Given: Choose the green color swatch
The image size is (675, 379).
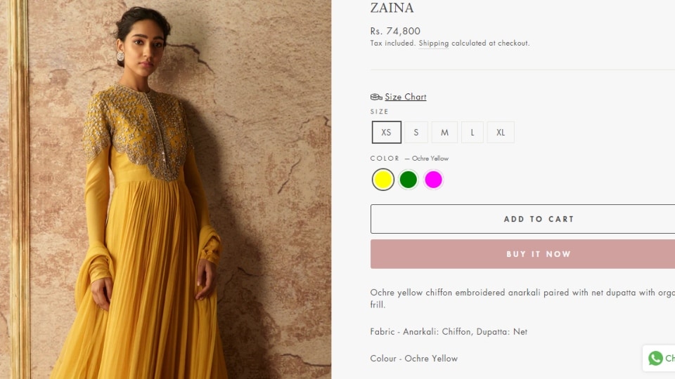Looking at the screenshot, I should (408, 180).
